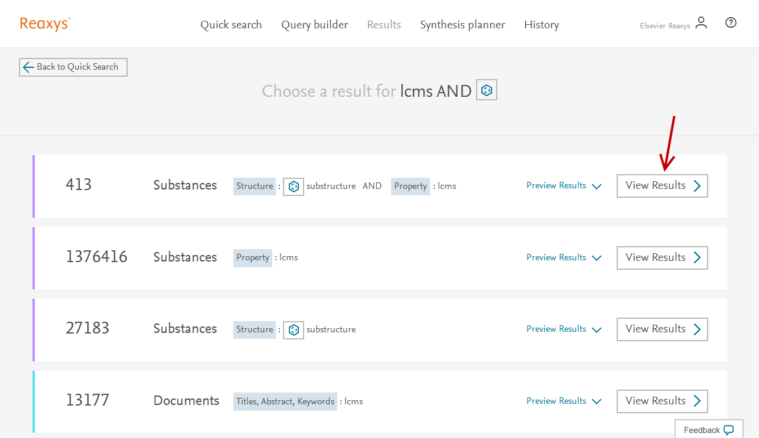Click structure icon in the 413 substances row

coord(294,187)
